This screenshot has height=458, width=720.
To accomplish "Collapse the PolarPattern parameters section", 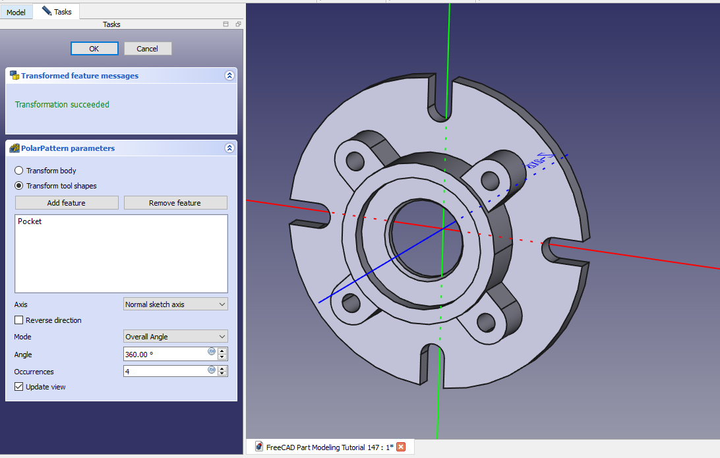I will (x=229, y=148).
